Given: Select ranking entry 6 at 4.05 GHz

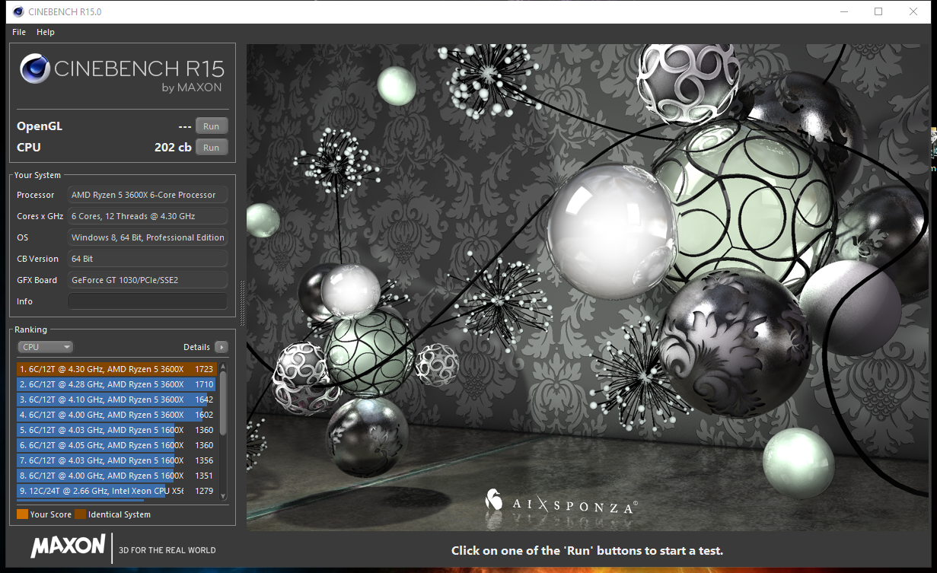Looking at the screenshot, I should (x=116, y=445).
